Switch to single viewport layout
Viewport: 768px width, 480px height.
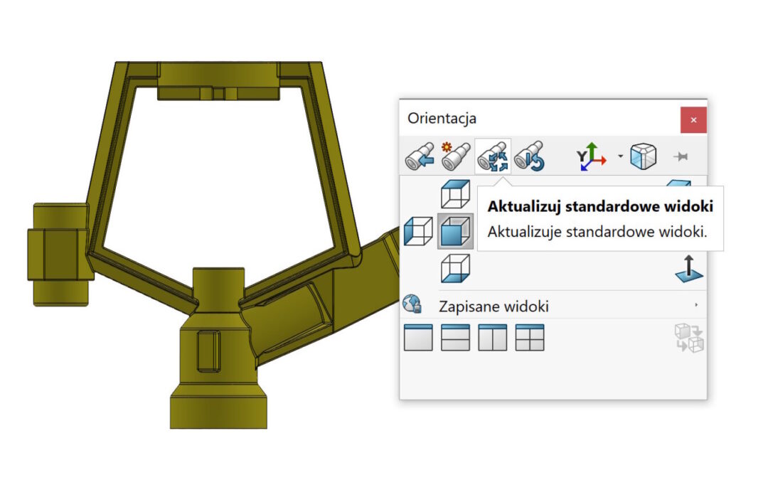418,337
